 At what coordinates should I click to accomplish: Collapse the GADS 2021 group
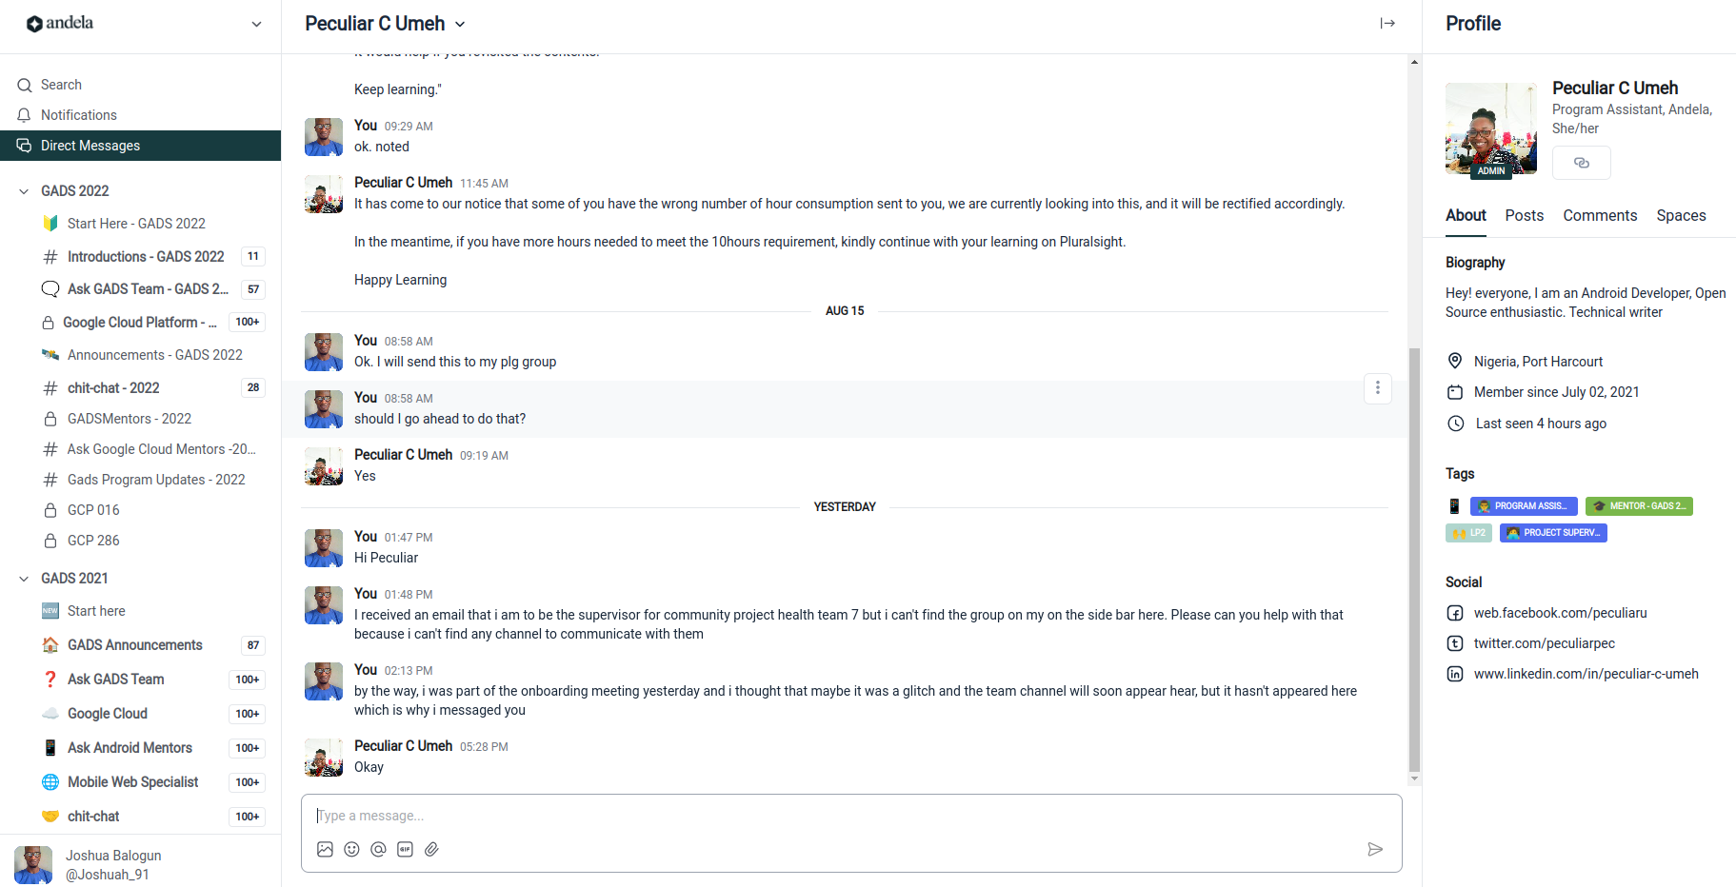coord(24,579)
